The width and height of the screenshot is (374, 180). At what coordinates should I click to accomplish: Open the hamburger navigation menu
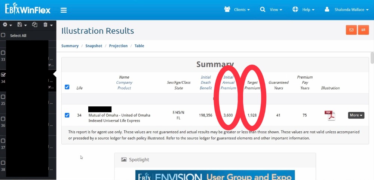(64, 10)
